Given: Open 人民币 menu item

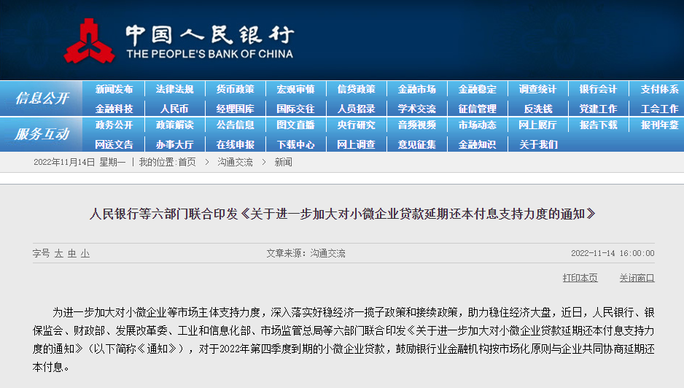Looking at the screenshot, I should coord(174,109).
